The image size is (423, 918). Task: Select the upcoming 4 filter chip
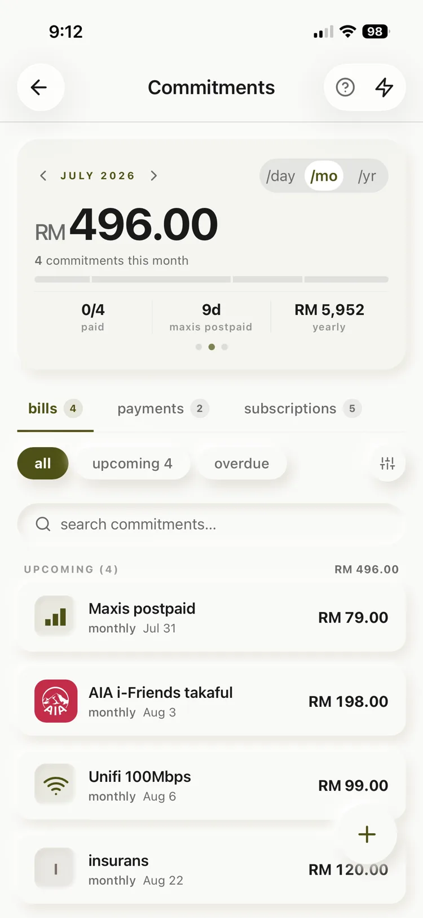[x=133, y=464]
